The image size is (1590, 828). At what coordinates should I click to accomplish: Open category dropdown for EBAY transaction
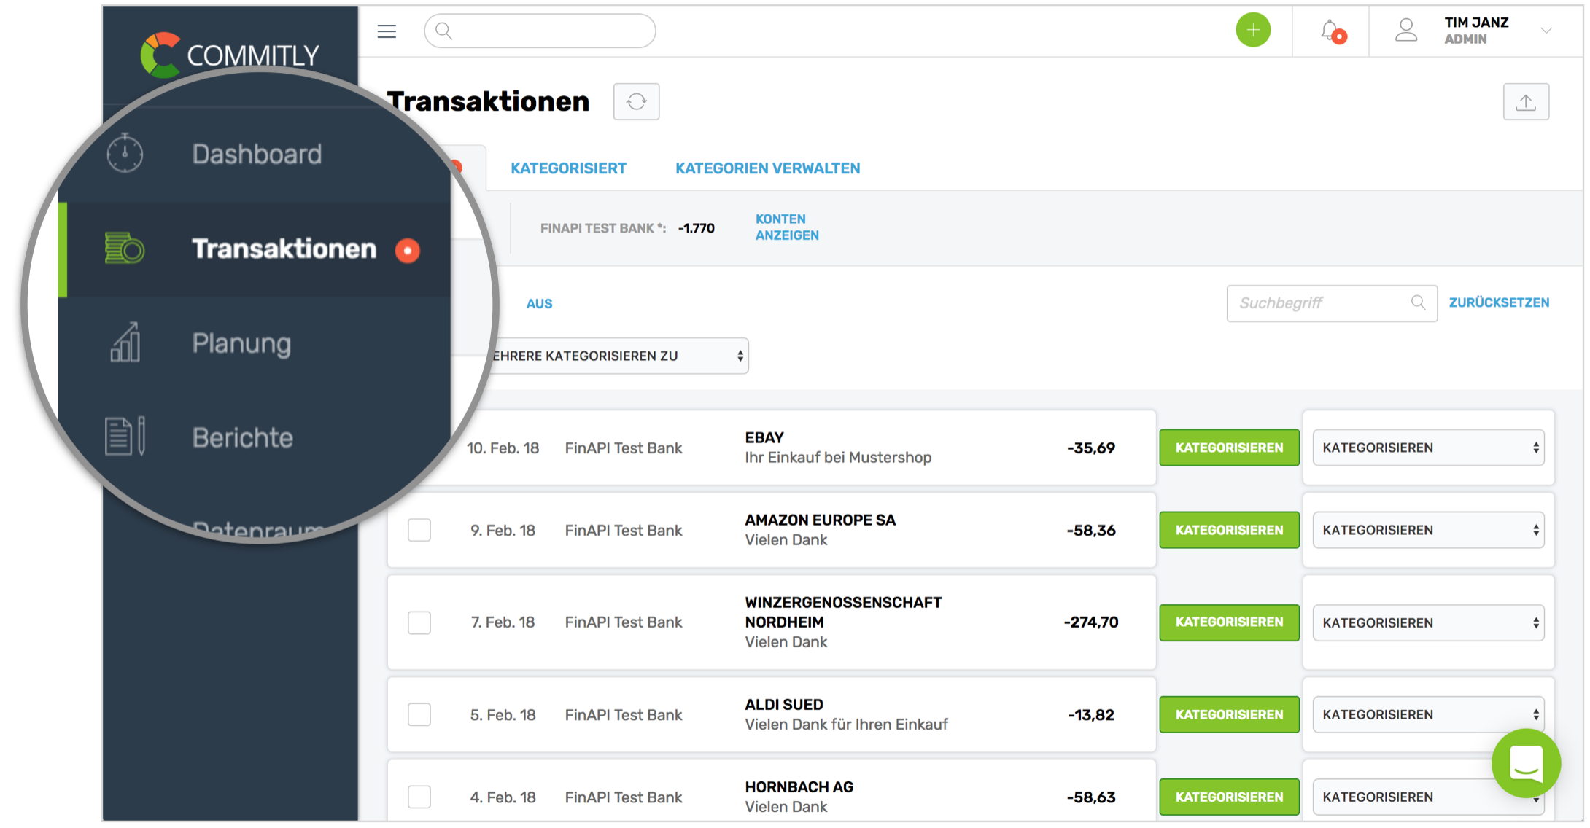coord(1428,448)
